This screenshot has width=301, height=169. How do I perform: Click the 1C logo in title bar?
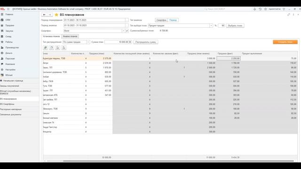(2, 9)
